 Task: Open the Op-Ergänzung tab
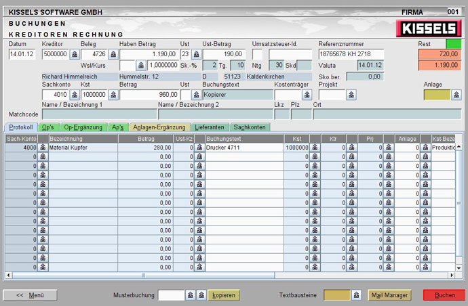click(83, 127)
